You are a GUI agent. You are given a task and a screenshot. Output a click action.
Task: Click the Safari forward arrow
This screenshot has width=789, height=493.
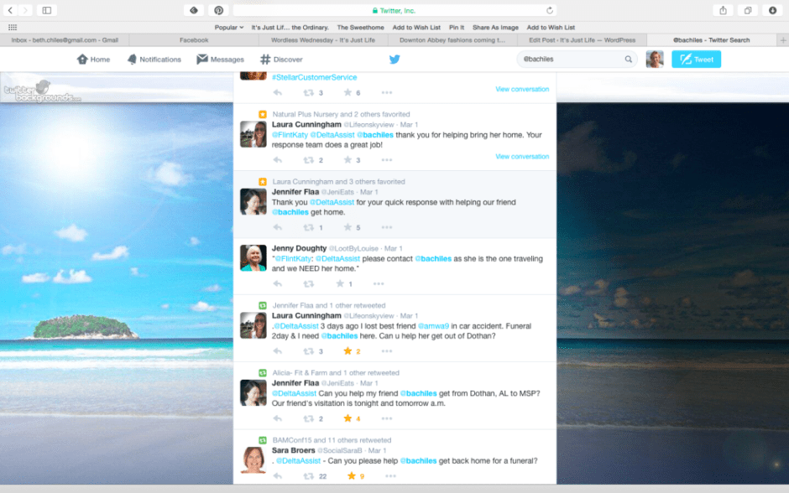25,10
